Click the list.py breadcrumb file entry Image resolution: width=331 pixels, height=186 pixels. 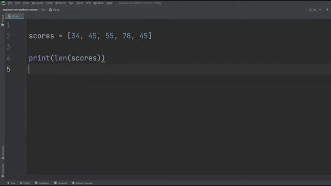(x=54, y=10)
